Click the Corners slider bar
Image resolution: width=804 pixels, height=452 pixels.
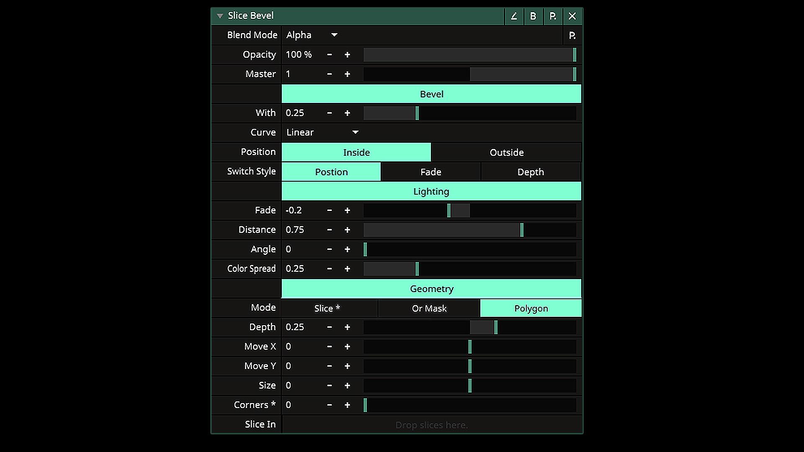tap(470, 405)
